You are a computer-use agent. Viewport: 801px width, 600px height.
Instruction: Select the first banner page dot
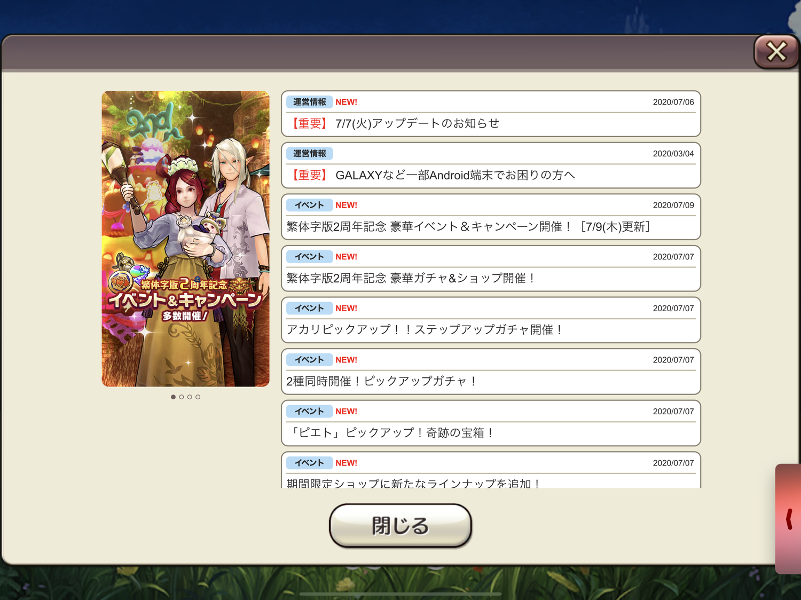[173, 397]
